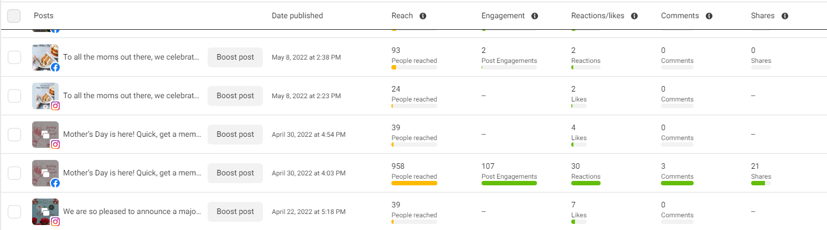
Task: Check the box for the April 30 4:03 PM post
Action: (x=14, y=173)
